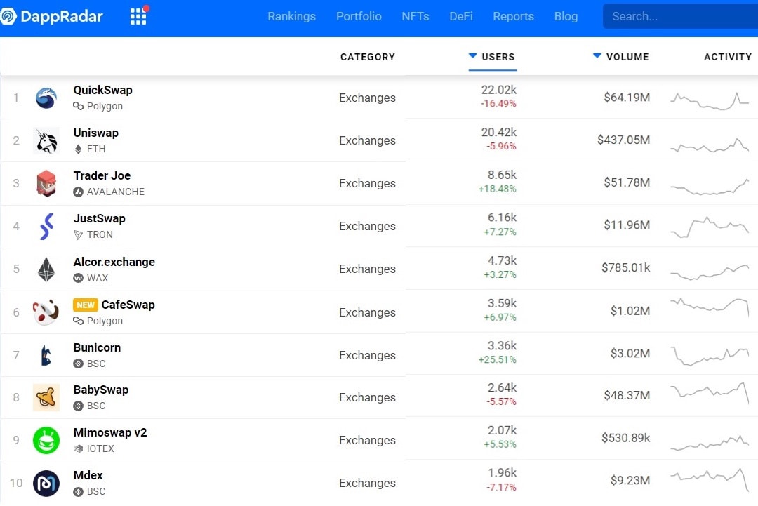Screen dimensions: 758x506
Task: Sort the table by USERS column
Action: point(492,57)
